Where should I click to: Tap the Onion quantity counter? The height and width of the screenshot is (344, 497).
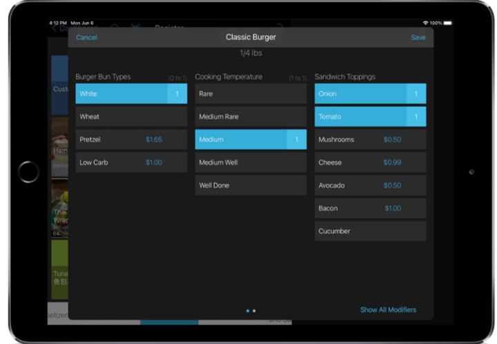(x=416, y=94)
